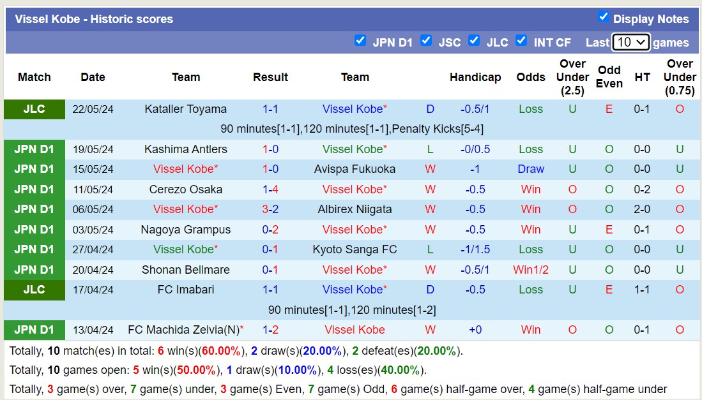Open Kataller Toyama team page
The height and width of the screenshot is (400, 702).
185,109
